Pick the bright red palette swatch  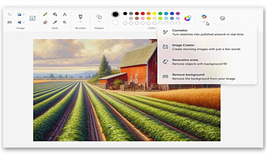[x=143, y=13]
